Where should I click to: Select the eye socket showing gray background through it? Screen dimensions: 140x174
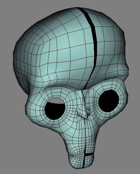[55, 109]
